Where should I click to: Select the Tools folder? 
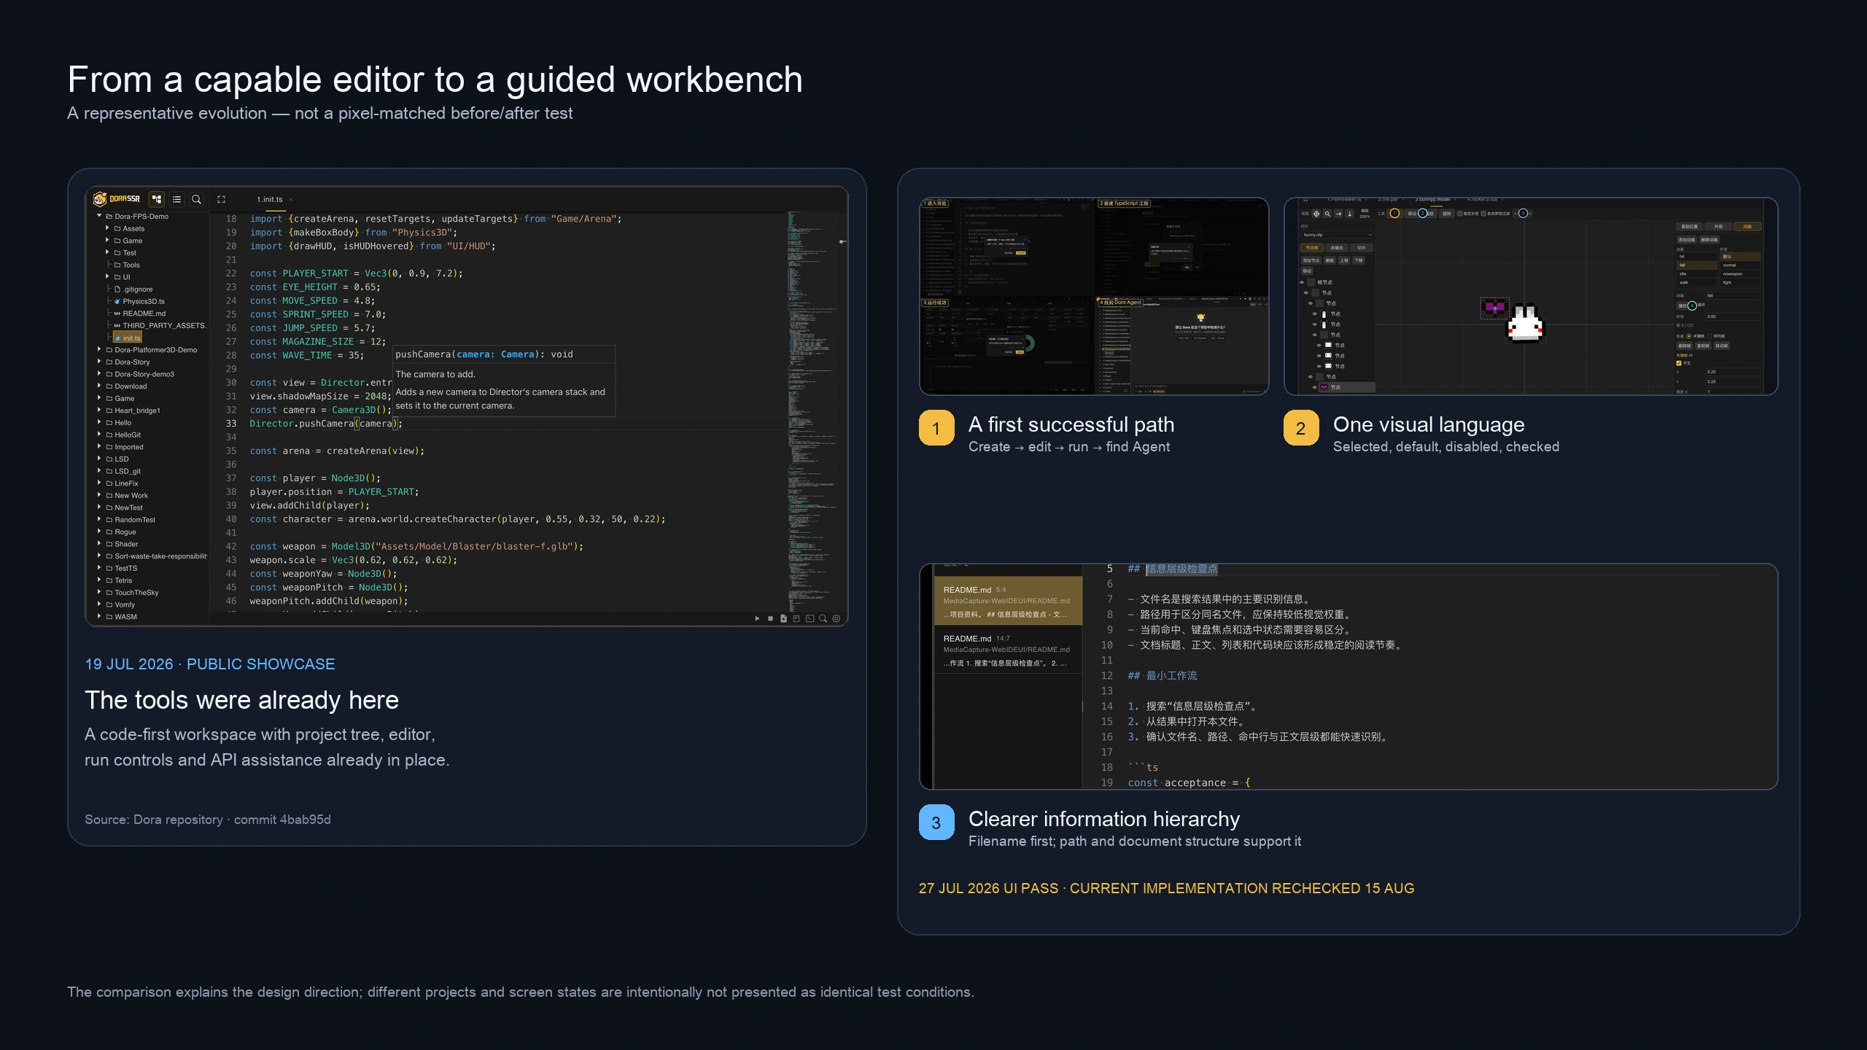[127, 265]
